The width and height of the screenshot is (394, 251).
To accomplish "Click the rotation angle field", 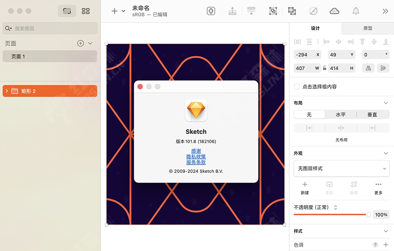I will (x=375, y=55).
